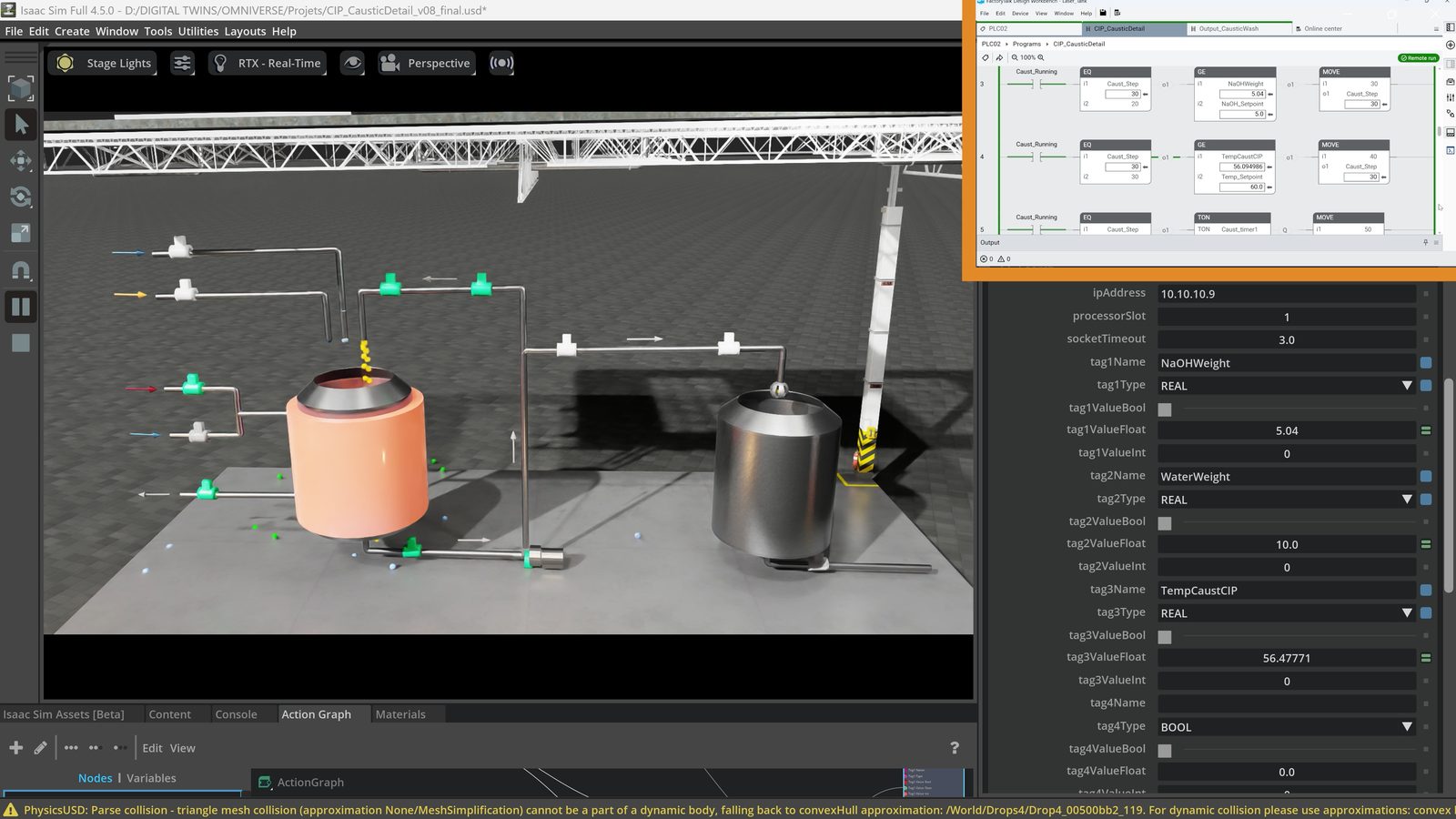Image resolution: width=1456 pixels, height=819 pixels.
Task: Click the green connection icon beside tag1ValueFloat
Action: pos(1426,430)
